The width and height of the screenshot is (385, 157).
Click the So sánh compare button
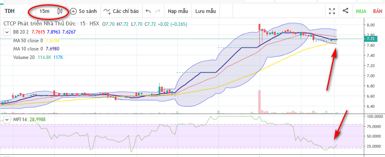pyautogui.click(x=83, y=11)
